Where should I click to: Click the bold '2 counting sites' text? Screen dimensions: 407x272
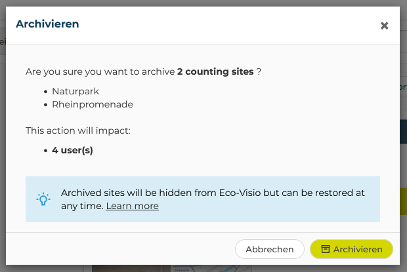(215, 71)
